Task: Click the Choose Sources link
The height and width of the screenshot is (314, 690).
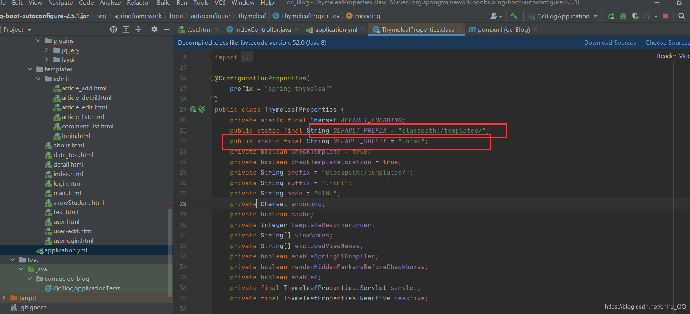Action: click(x=667, y=42)
